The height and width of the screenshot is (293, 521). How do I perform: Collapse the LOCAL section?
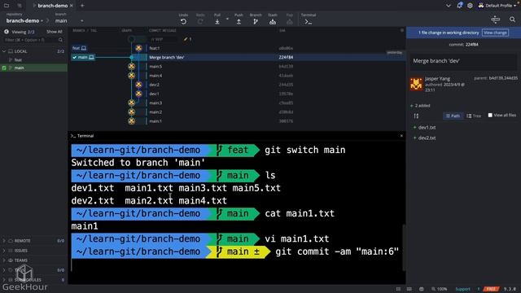(x=4, y=51)
